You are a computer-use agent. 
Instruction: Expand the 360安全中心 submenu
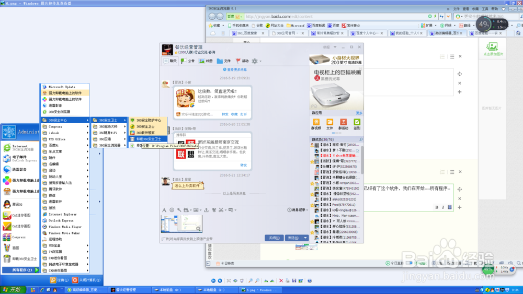tap(65, 120)
